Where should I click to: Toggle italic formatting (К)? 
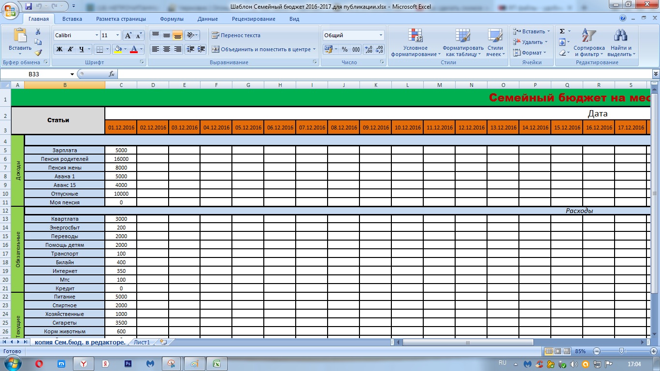click(71, 49)
